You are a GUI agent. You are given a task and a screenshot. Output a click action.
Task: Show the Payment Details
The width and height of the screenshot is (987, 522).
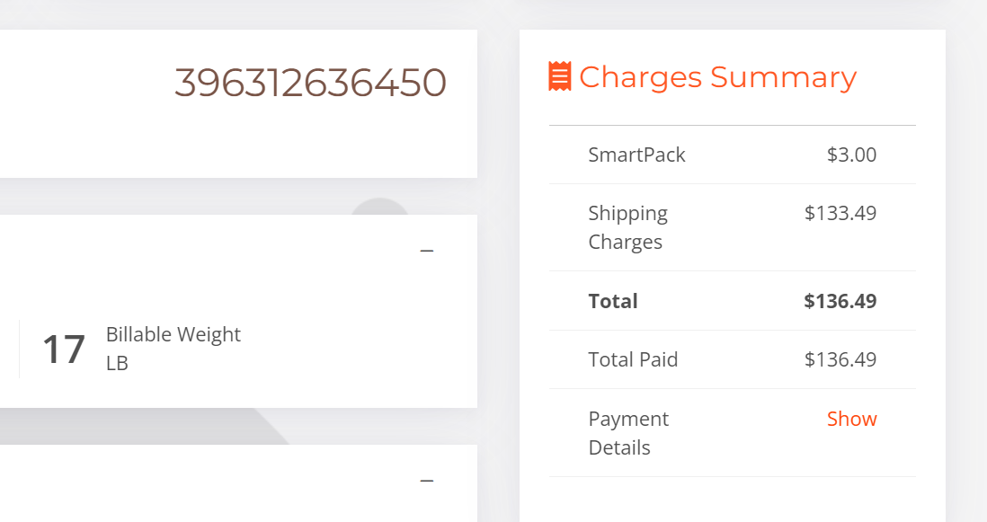point(851,419)
